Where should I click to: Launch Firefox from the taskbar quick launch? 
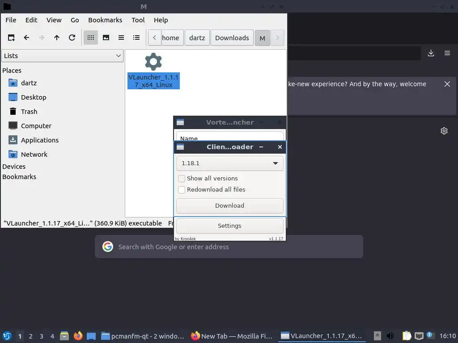coord(78,336)
